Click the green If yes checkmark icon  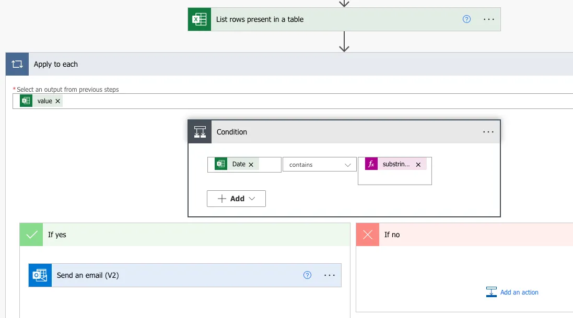[x=31, y=235]
